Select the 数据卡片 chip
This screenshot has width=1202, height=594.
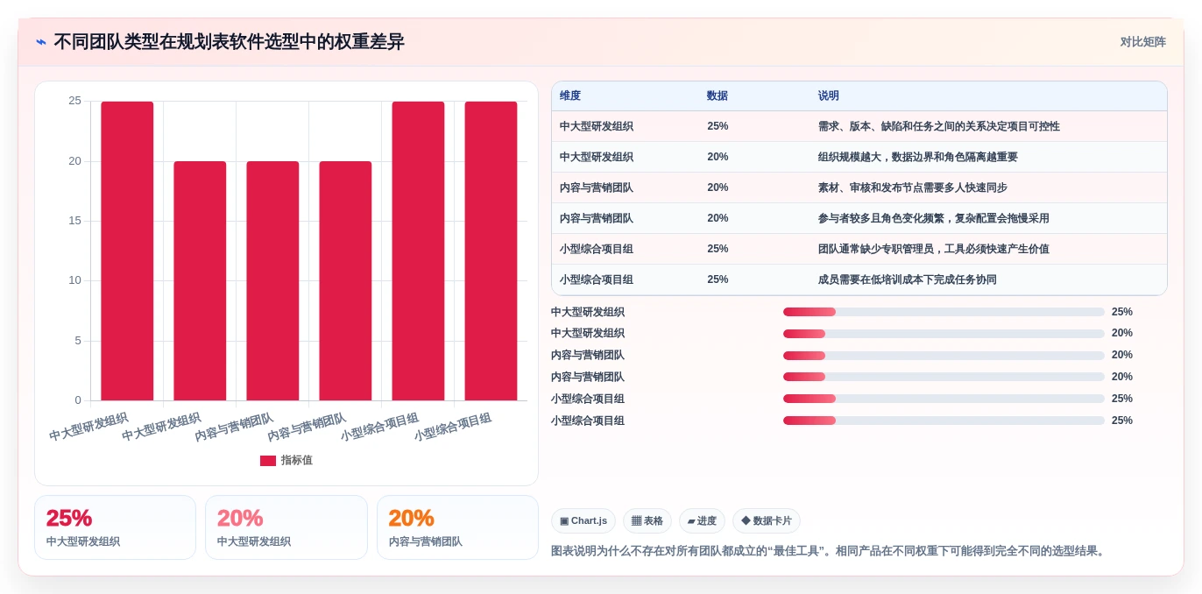[767, 521]
